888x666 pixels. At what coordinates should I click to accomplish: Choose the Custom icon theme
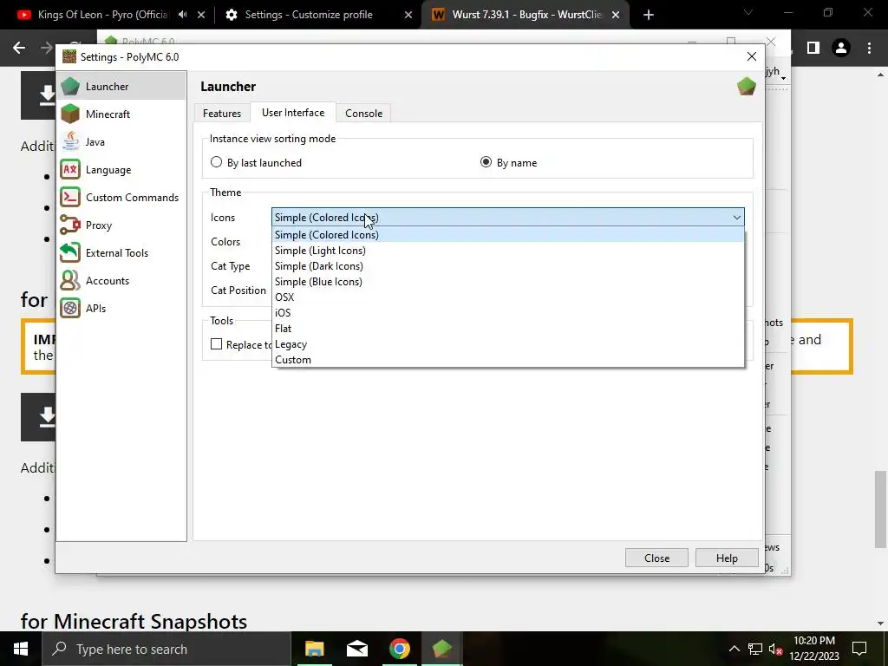tap(508, 360)
